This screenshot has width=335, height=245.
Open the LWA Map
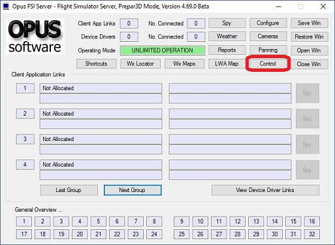227,64
